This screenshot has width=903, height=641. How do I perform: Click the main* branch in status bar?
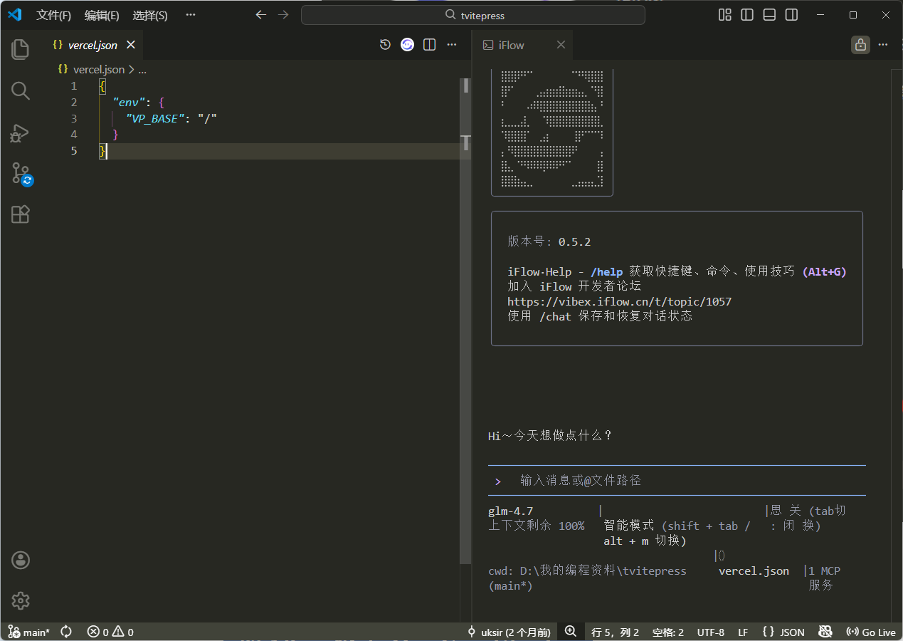tap(29, 632)
